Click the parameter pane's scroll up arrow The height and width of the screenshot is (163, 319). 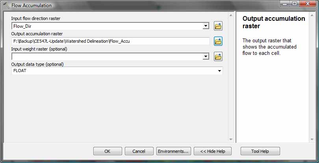231,15
